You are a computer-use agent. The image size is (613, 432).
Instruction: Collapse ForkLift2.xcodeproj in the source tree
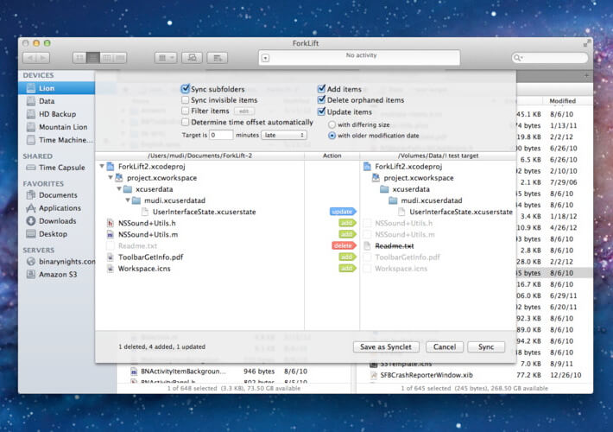pos(102,166)
